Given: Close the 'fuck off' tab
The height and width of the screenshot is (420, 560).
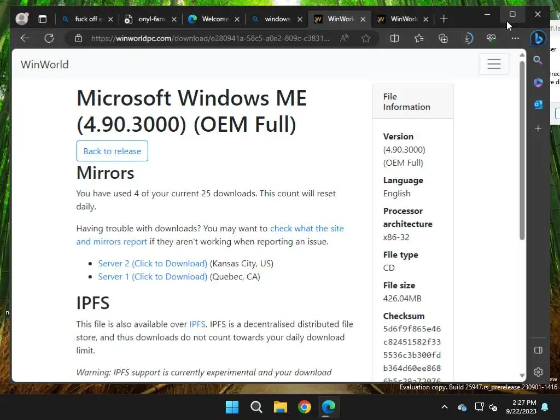Looking at the screenshot, I should (x=110, y=19).
